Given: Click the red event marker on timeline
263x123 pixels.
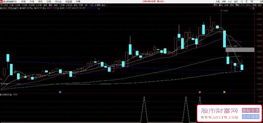Looking at the screenshot, I should [x=200, y=92].
